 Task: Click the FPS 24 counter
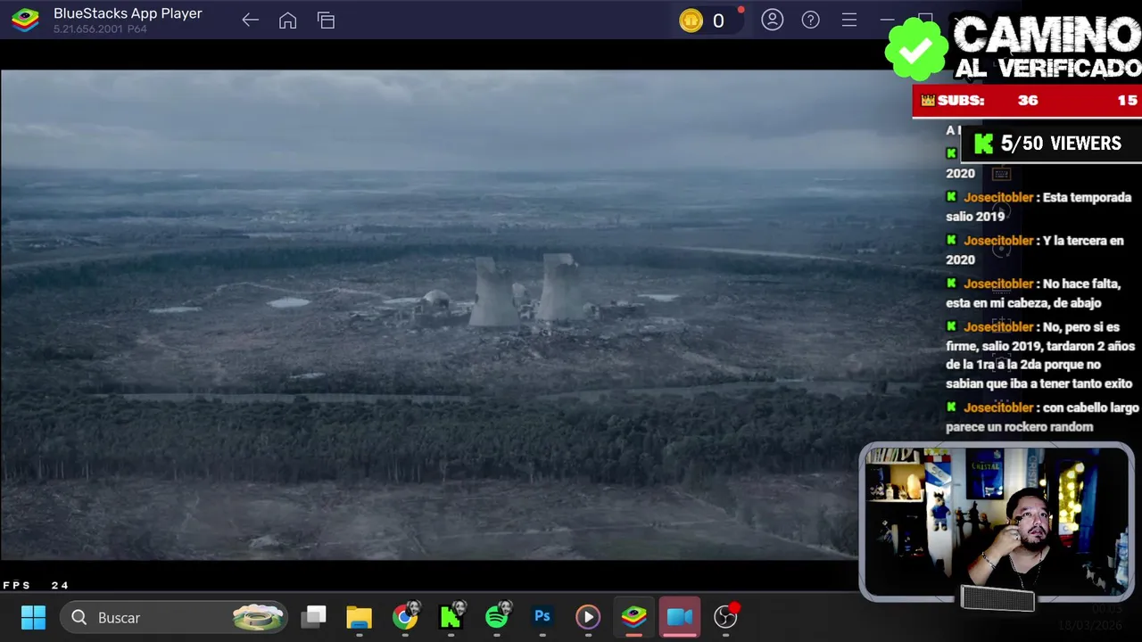(36, 585)
